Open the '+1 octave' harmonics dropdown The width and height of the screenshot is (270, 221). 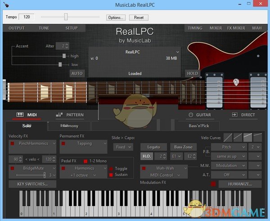coord(84,175)
